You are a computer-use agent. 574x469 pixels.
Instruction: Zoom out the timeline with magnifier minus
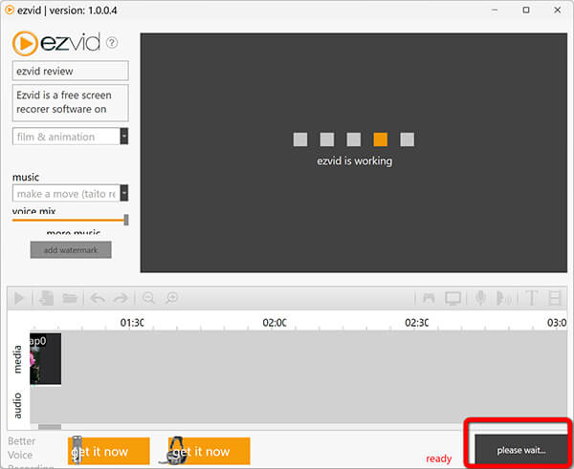tap(148, 298)
